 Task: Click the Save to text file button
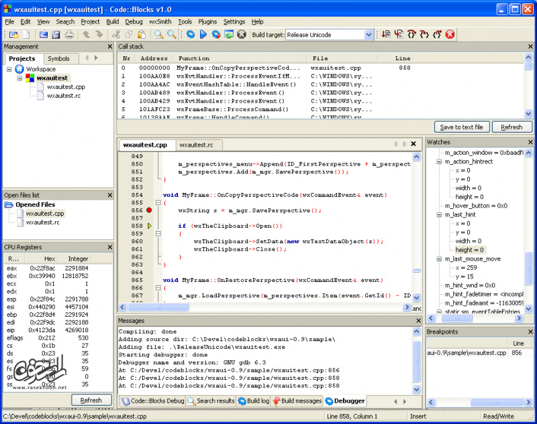tap(462, 127)
